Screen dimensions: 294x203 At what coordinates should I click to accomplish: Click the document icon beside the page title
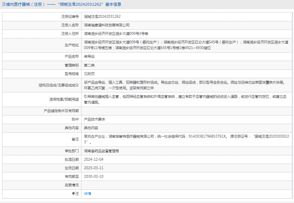point(4,5)
